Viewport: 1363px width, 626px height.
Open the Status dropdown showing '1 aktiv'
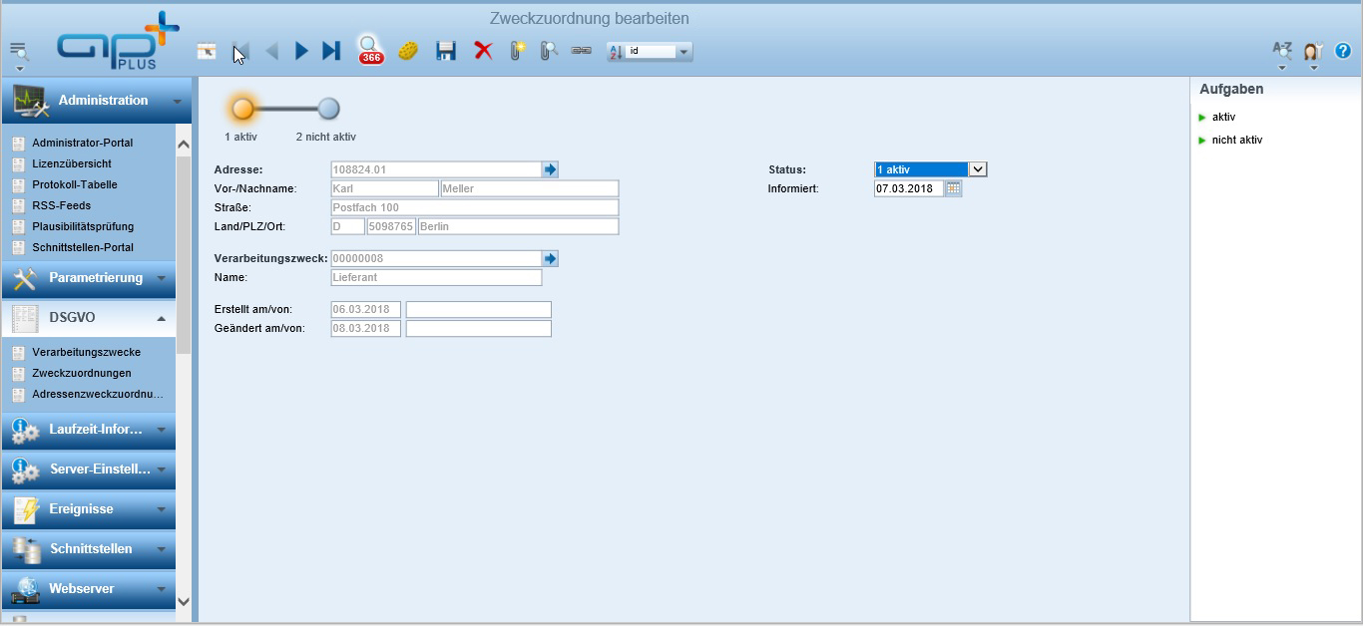coord(978,169)
